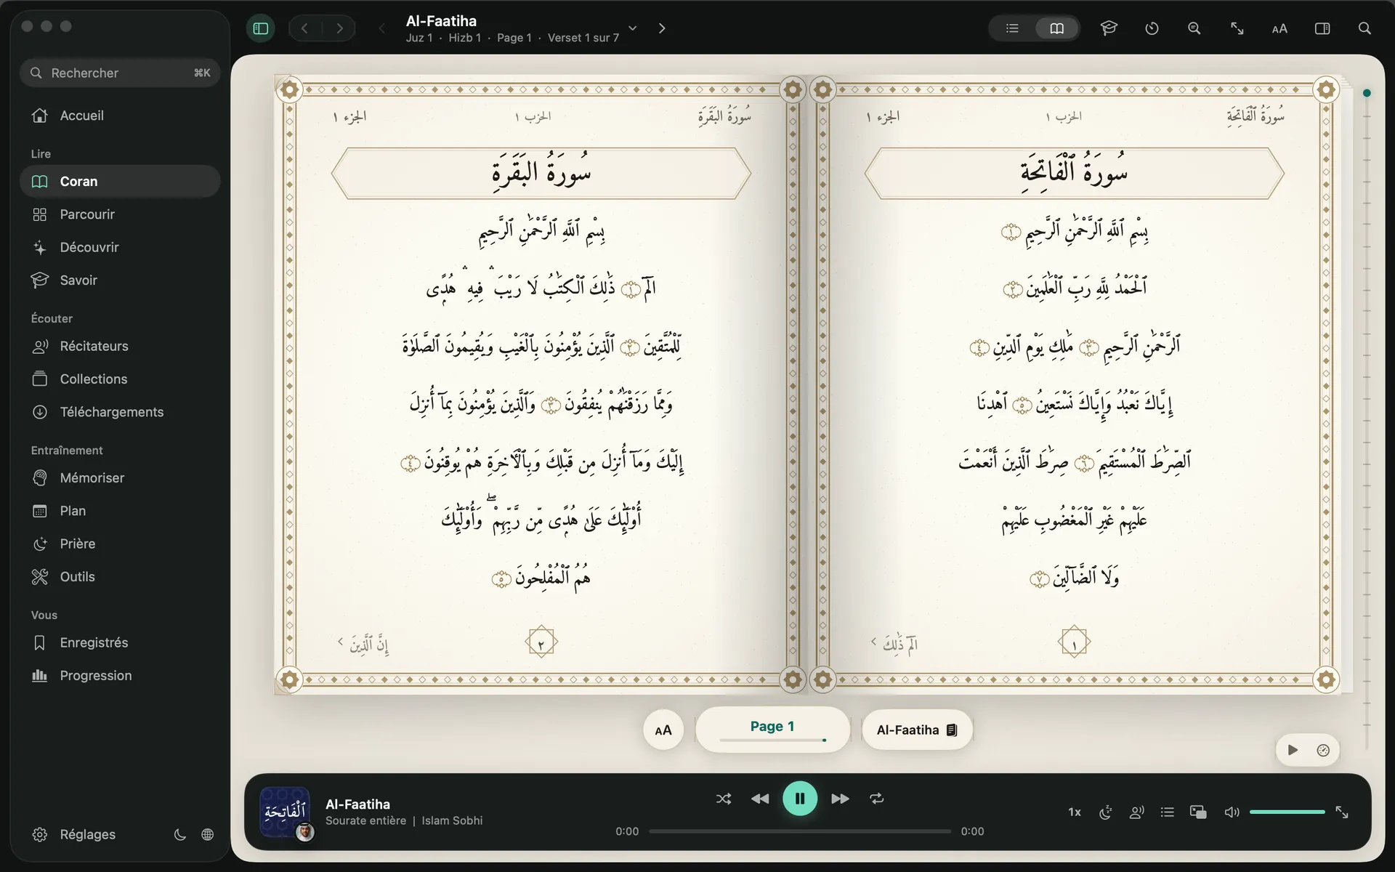Click the Page 1 progress selector
The height and width of the screenshot is (872, 1395).
tap(772, 730)
